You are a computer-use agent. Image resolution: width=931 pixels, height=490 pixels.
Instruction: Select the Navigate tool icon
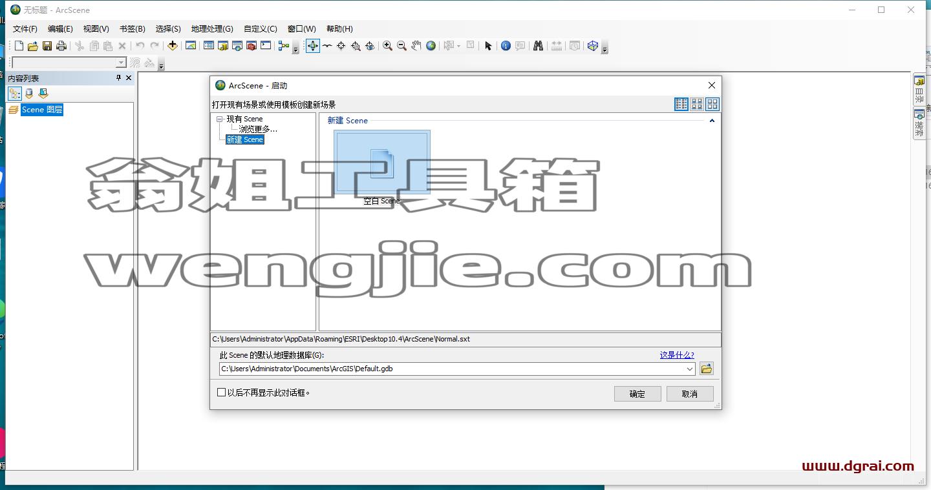[x=313, y=46]
